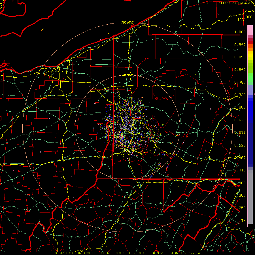
Task: Click the 0.413 scale value
Action: 240,170
